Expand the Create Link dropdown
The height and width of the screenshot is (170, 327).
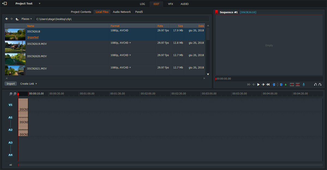coord(29,84)
